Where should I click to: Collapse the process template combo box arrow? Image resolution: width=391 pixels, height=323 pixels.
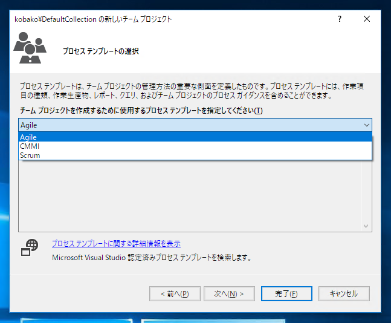(x=366, y=125)
